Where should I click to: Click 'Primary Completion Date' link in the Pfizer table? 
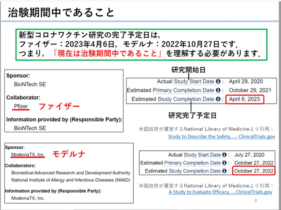(184, 90)
